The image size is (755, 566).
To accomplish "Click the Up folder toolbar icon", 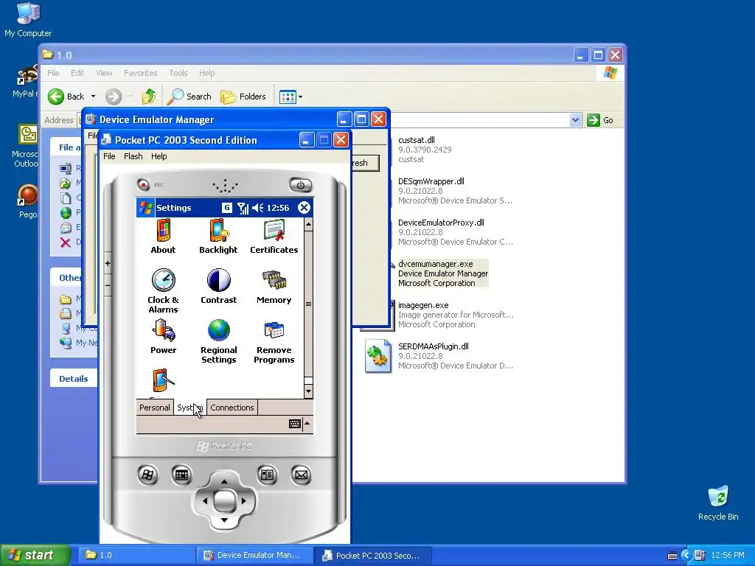I will pos(149,97).
